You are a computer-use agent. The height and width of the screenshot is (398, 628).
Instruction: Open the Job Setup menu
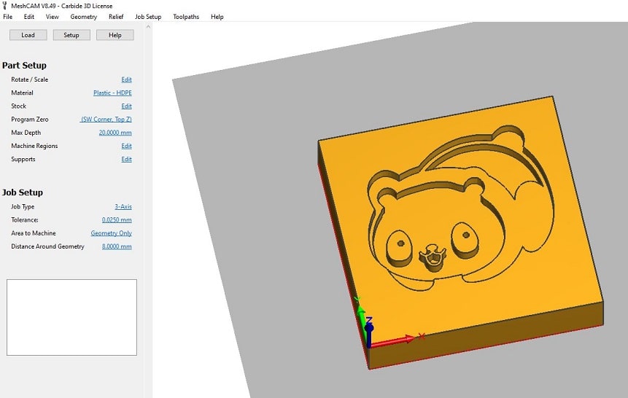point(148,17)
